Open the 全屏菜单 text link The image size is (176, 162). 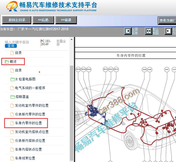click(135, 31)
